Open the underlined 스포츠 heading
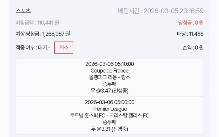The height and width of the screenshot is (137, 219). tap(23, 11)
